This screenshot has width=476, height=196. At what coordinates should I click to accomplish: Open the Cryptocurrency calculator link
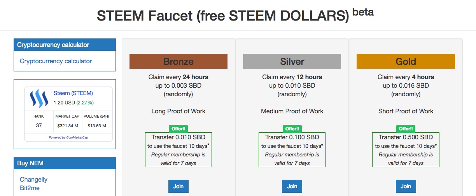click(56, 61)
